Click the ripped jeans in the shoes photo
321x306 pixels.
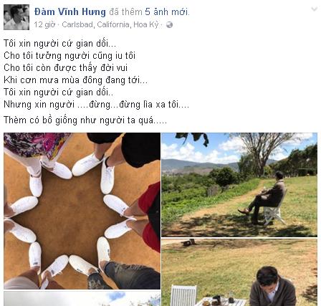click(130, 276)
